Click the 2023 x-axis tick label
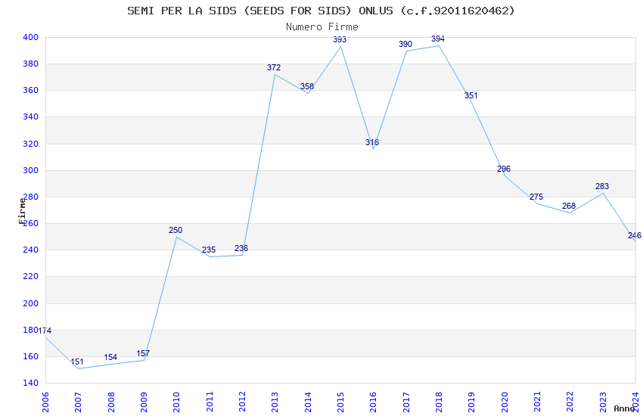 [x=603, y=402]
